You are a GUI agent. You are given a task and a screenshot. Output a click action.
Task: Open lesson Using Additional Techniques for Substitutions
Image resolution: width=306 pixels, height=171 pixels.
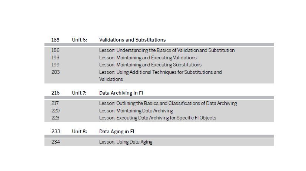[160, 76]
